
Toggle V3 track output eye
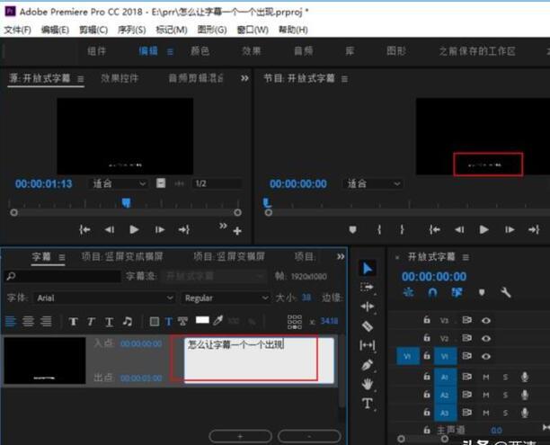(486, 320)
